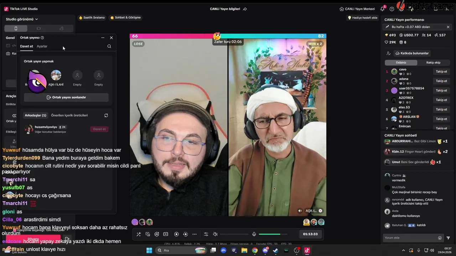Open CANLI Yayın Merkezi
This screenshot has height=256, width=456.
click(x=357, y=9)
